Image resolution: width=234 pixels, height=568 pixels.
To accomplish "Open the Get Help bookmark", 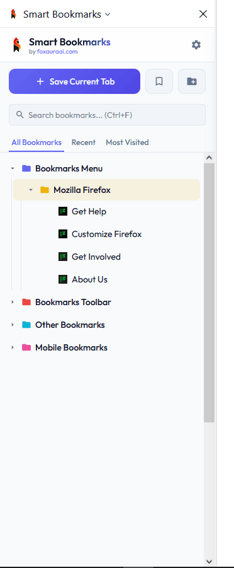I will (89, 211).
